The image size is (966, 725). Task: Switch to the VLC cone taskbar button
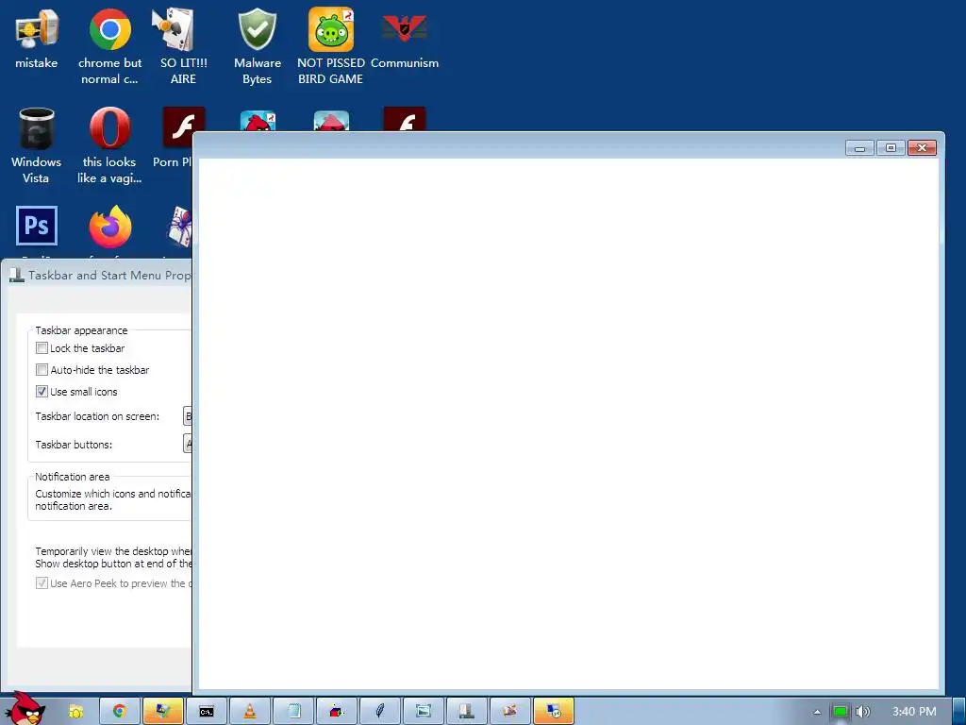pyautogui.click(x=249, y=712)
